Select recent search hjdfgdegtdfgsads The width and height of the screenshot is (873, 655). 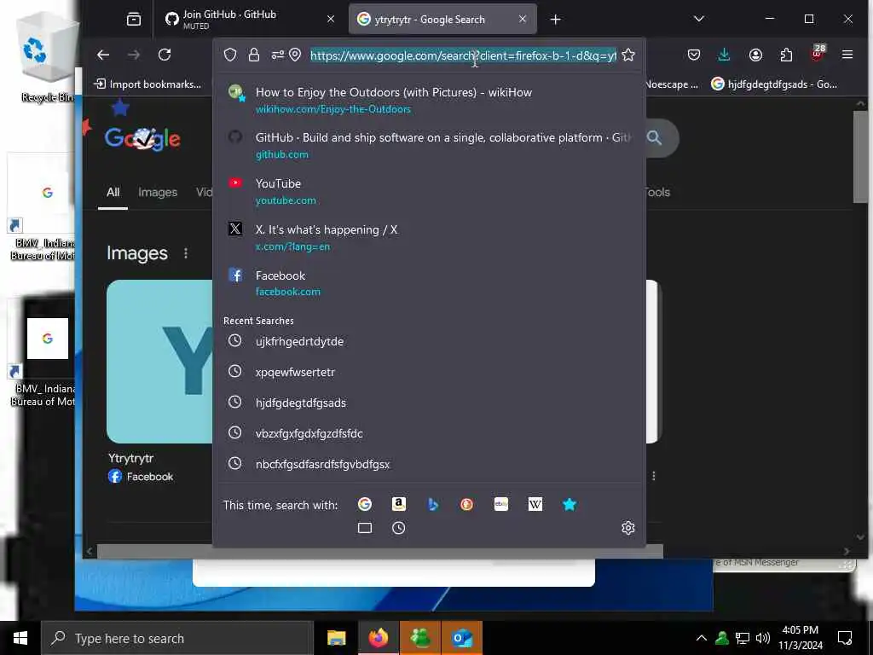430,403
